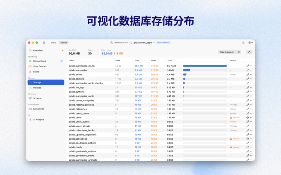This screenshot has height=175, width=281.
Task: Sort by the Rows column header
Action: click(x=118, y=61)
